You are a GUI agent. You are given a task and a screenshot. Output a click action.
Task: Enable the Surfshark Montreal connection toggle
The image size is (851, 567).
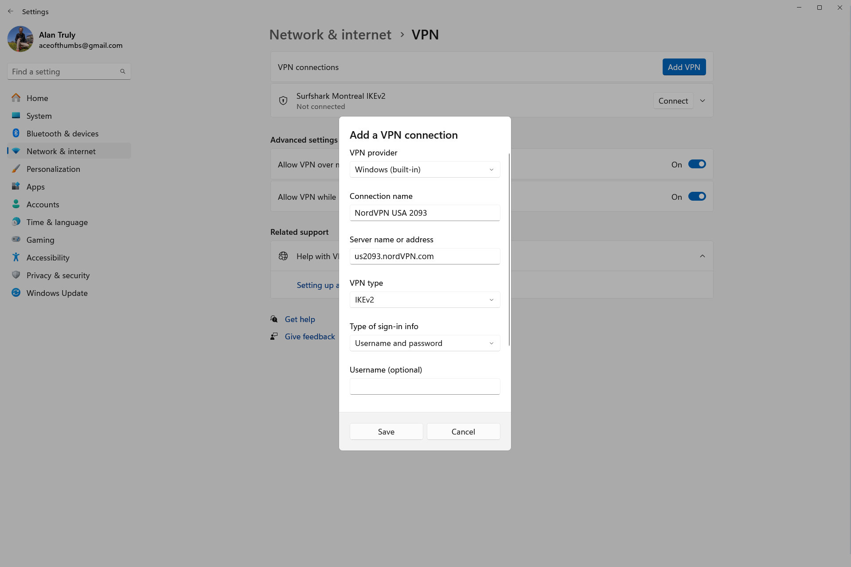672,100
